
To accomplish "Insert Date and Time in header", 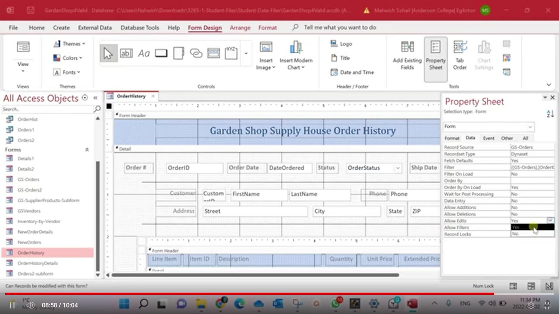I will click(352, 72).
